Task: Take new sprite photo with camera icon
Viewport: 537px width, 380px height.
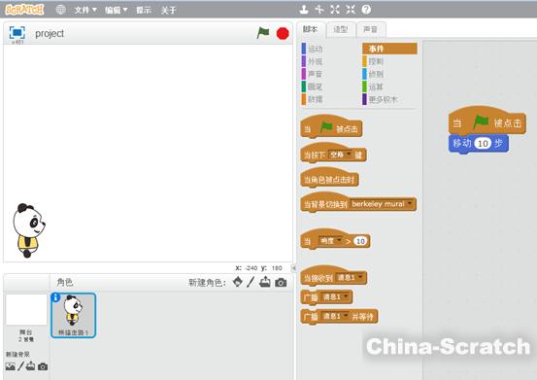Action: [281, 283]
